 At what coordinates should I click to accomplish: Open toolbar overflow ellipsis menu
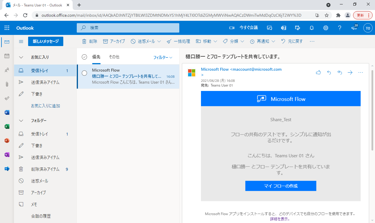coord(312,41)
